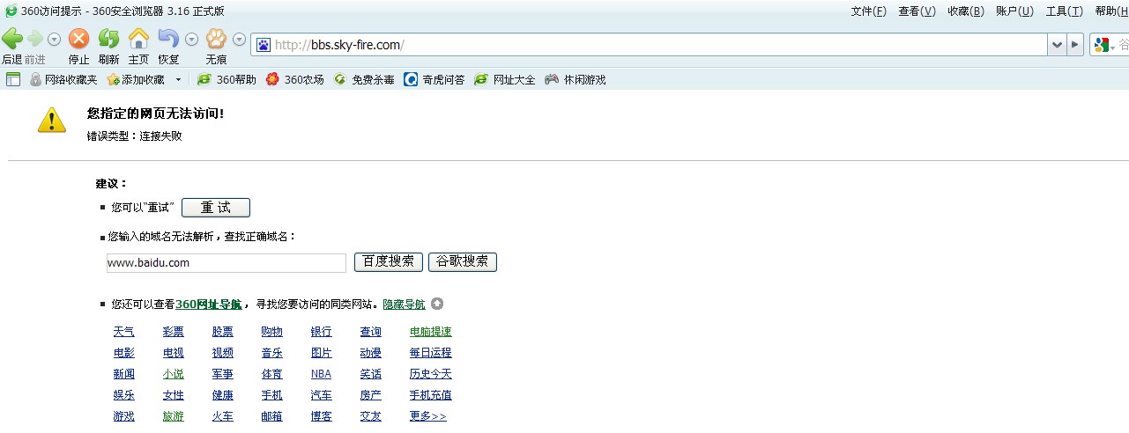The image size is (1129, 433).
Task: Open the 邮箱 link
Action: (x=272, y=416)
